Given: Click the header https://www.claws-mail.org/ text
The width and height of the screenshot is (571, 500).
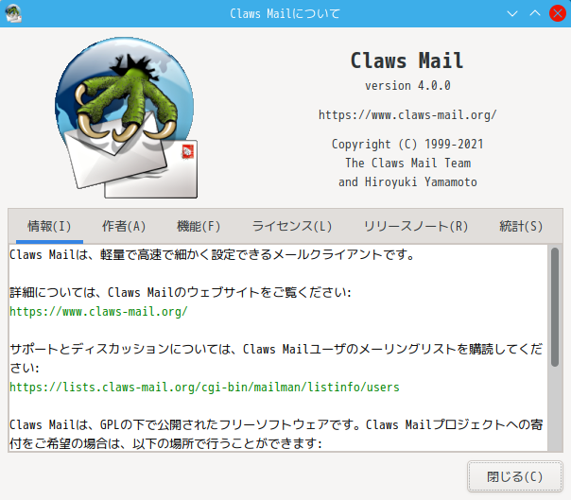Looking at the screenshot, I should tap(407, 115).
